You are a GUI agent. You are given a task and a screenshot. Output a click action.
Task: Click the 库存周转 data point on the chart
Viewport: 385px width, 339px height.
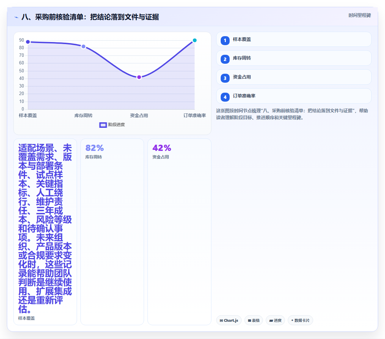(84, 47)
